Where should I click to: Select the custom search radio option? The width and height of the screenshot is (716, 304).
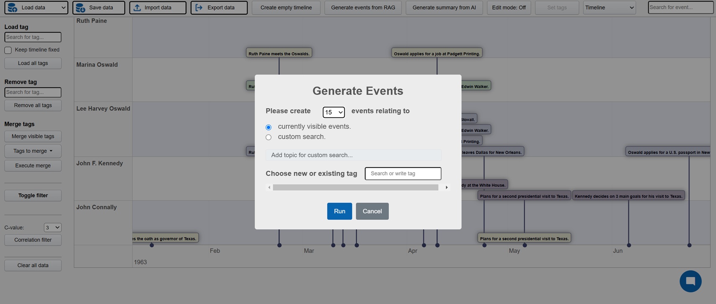269,137
